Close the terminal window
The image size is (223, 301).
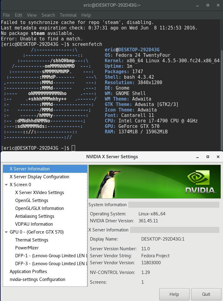tap(218, 5)
